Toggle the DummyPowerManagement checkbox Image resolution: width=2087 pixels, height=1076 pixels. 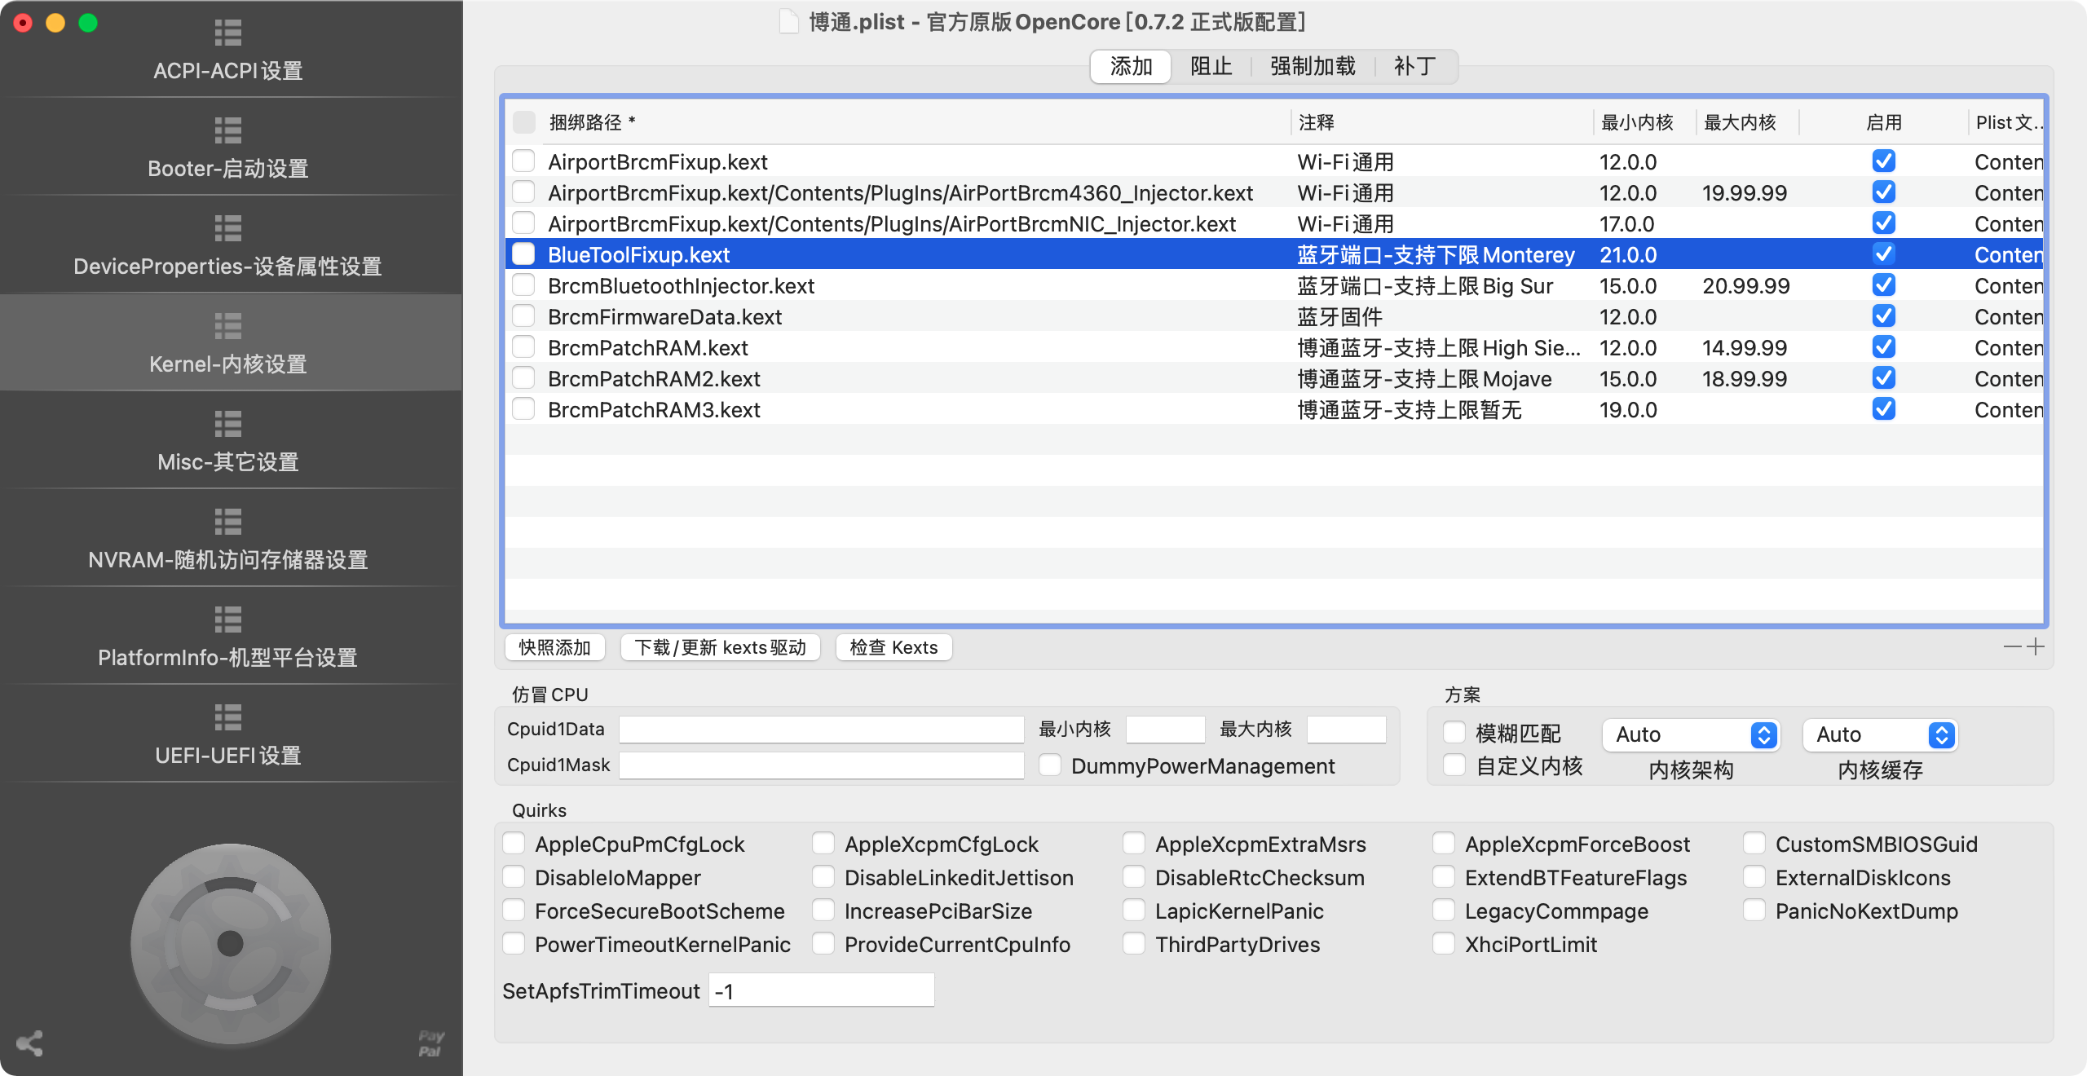1050,765
